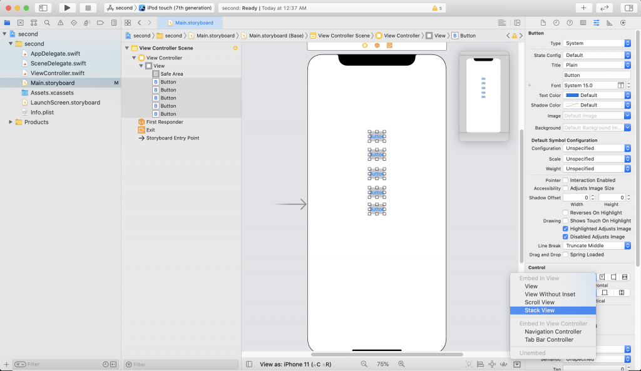This screenshot has height=371, width=641.
Task: Click the Shadow Color swatch
Action: pyautogui.click(x=572, y=105)
